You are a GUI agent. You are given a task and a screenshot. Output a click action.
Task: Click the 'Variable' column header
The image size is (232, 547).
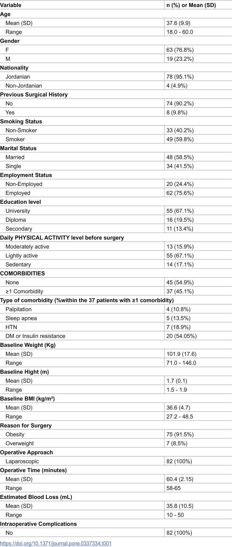click(11, 5)
